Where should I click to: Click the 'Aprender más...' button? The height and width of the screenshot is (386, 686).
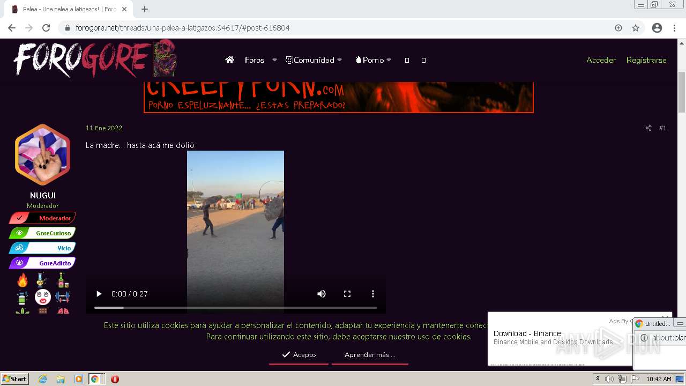click(x=370, y=355)
